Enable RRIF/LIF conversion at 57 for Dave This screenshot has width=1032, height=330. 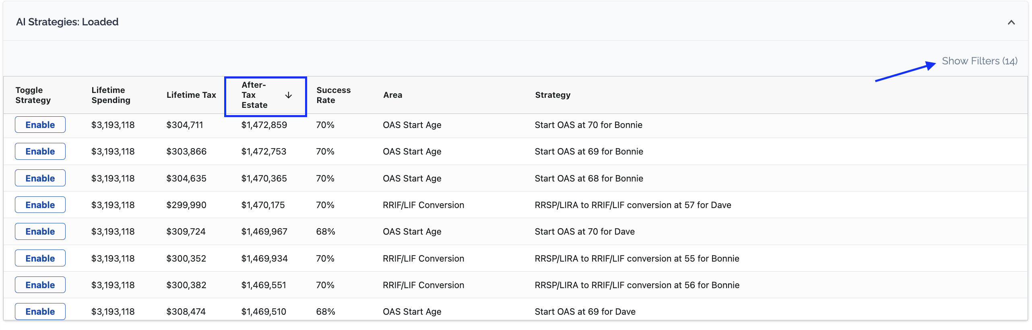(40, 205)
